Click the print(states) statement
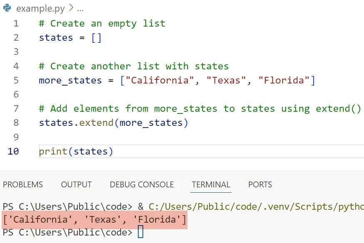The height and width of the screenshot is (243, 364). pyautogui.click(x=76, y=152)
